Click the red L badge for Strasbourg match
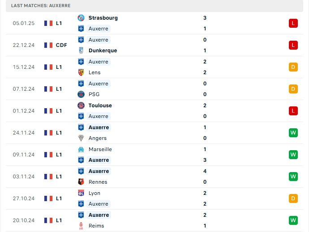309x232 pixels. [293, 23]
